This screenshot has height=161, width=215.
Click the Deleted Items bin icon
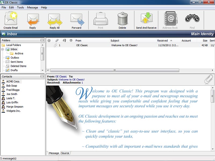8,66
